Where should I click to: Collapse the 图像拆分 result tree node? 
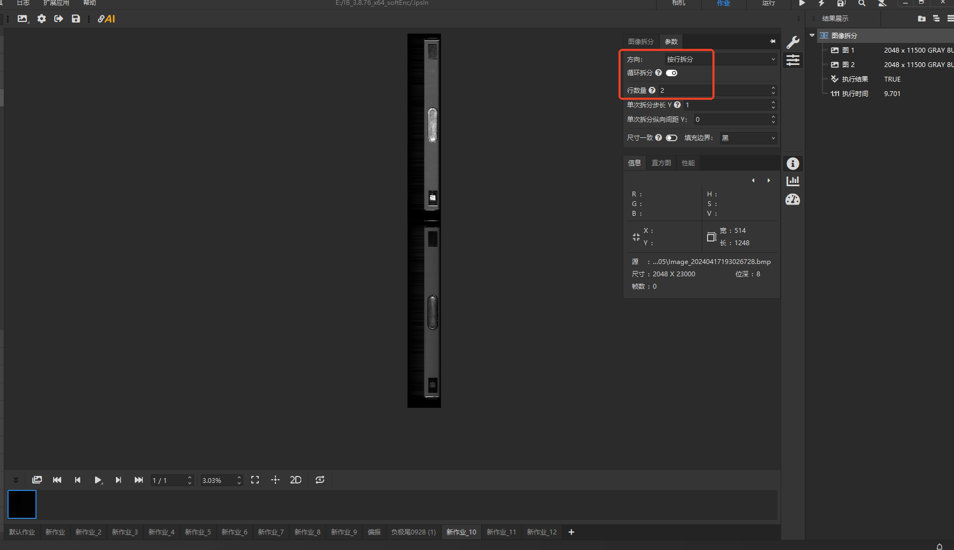pos(812,35)
